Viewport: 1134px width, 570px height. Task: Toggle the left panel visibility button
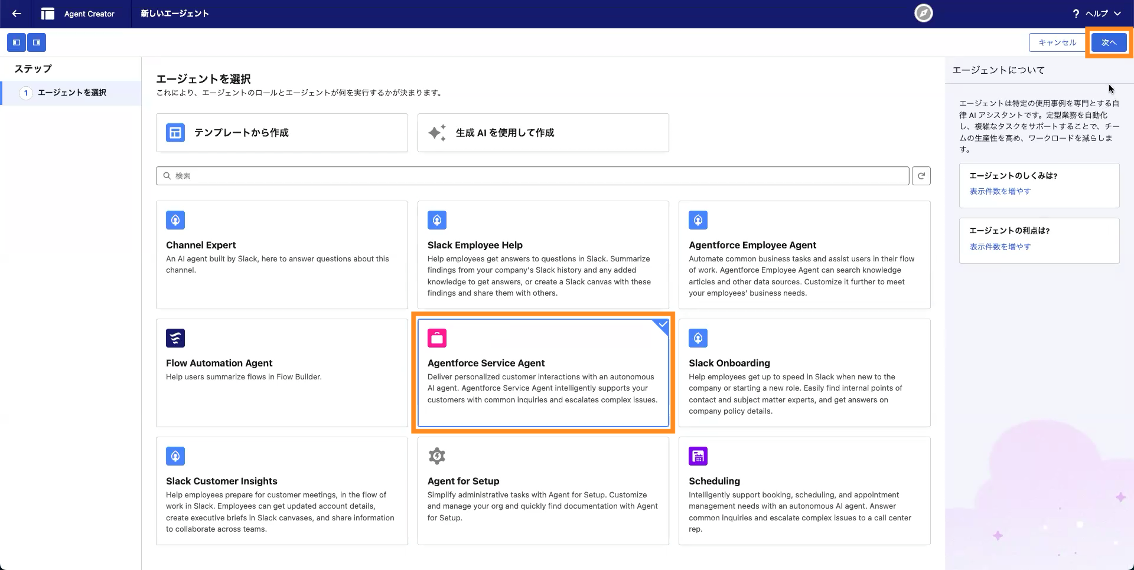click(x=17, y=42)
